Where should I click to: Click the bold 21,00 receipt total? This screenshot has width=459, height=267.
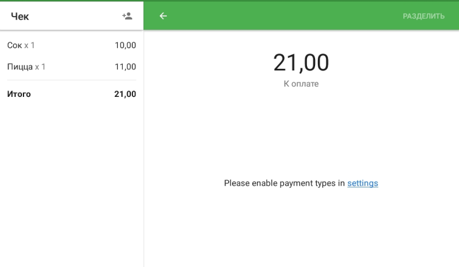pyautogui.click(x=125, y=94)
